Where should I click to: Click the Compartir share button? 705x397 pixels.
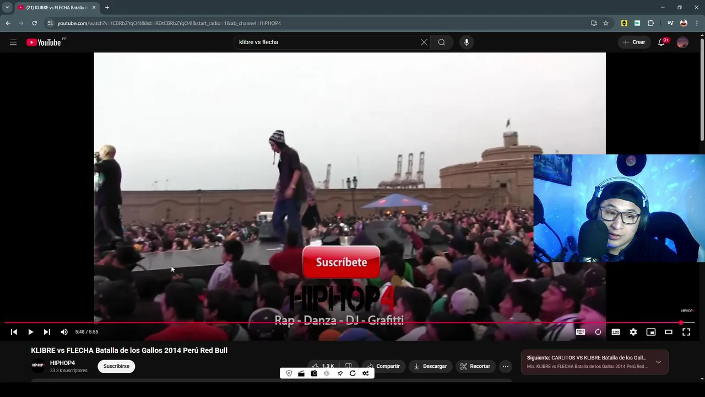point(384,366)
